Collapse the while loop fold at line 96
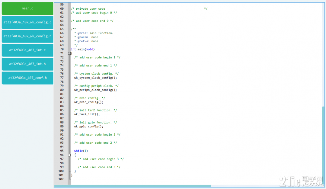Screen dimensions: 326x189 [x=69, y=155]
